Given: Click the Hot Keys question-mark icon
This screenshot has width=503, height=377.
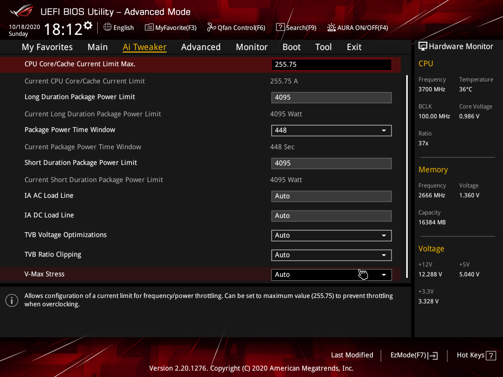Looking at the screenshot, I should [x=491, y=355].
